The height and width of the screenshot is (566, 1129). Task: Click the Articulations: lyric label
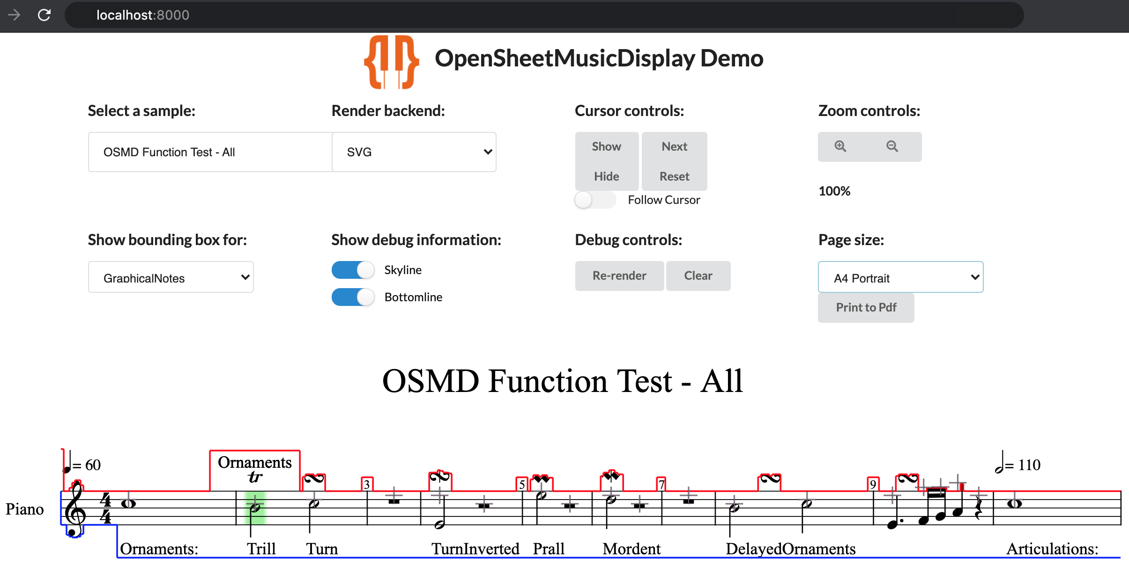[1052, 549]
